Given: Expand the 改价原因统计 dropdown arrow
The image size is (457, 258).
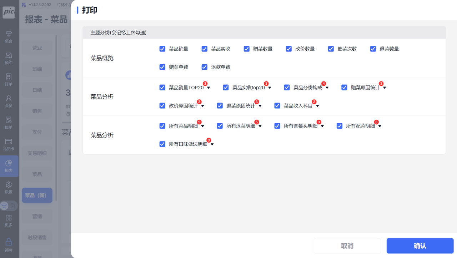Looking at the screenshot, I should (x=202, y=106).
